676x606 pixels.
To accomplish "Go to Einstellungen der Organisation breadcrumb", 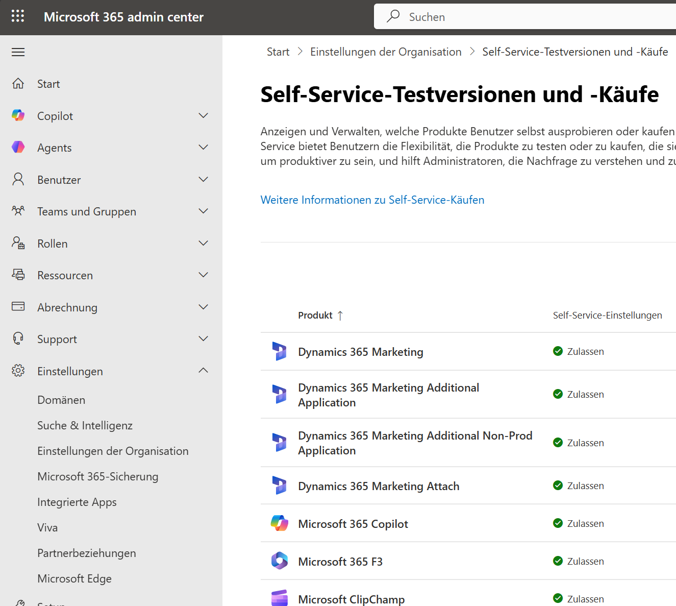I will click(x=386, y=52).
